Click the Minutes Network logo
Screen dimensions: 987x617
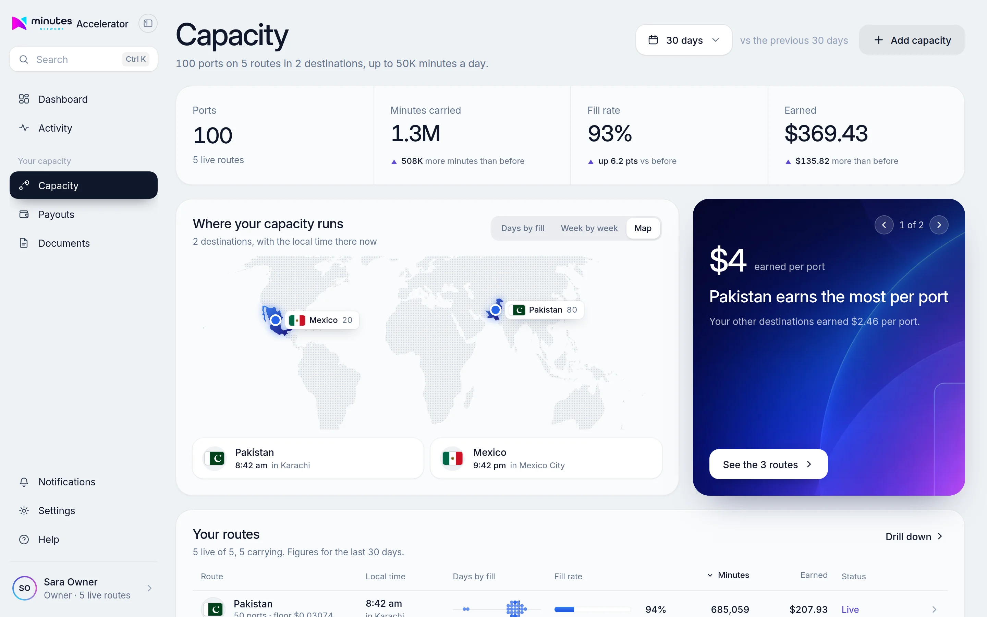(42, 23)
